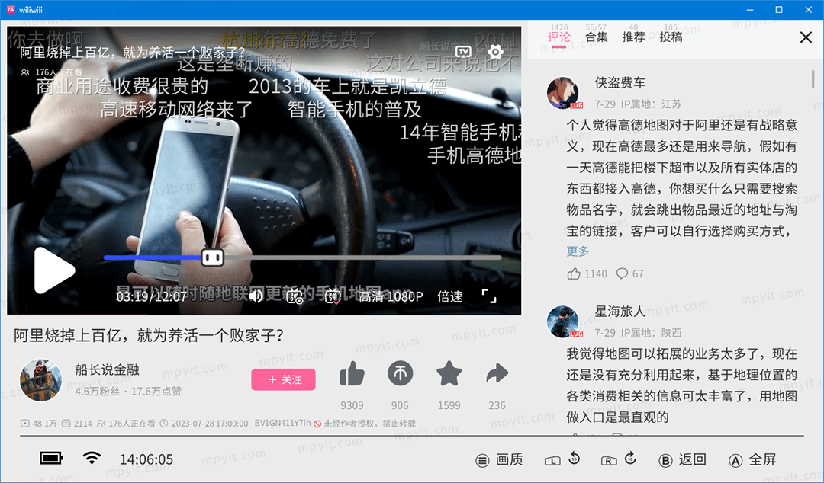Click the comments panel scrollbar

[813, 78]
